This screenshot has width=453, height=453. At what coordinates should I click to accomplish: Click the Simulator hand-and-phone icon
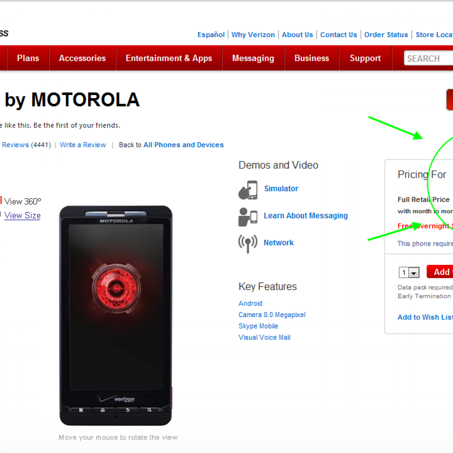(248, 190)
